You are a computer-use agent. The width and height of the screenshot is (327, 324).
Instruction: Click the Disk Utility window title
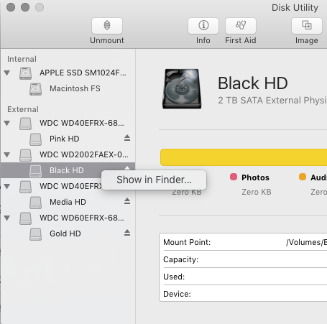pyautogui.click(x=295, y=8)
